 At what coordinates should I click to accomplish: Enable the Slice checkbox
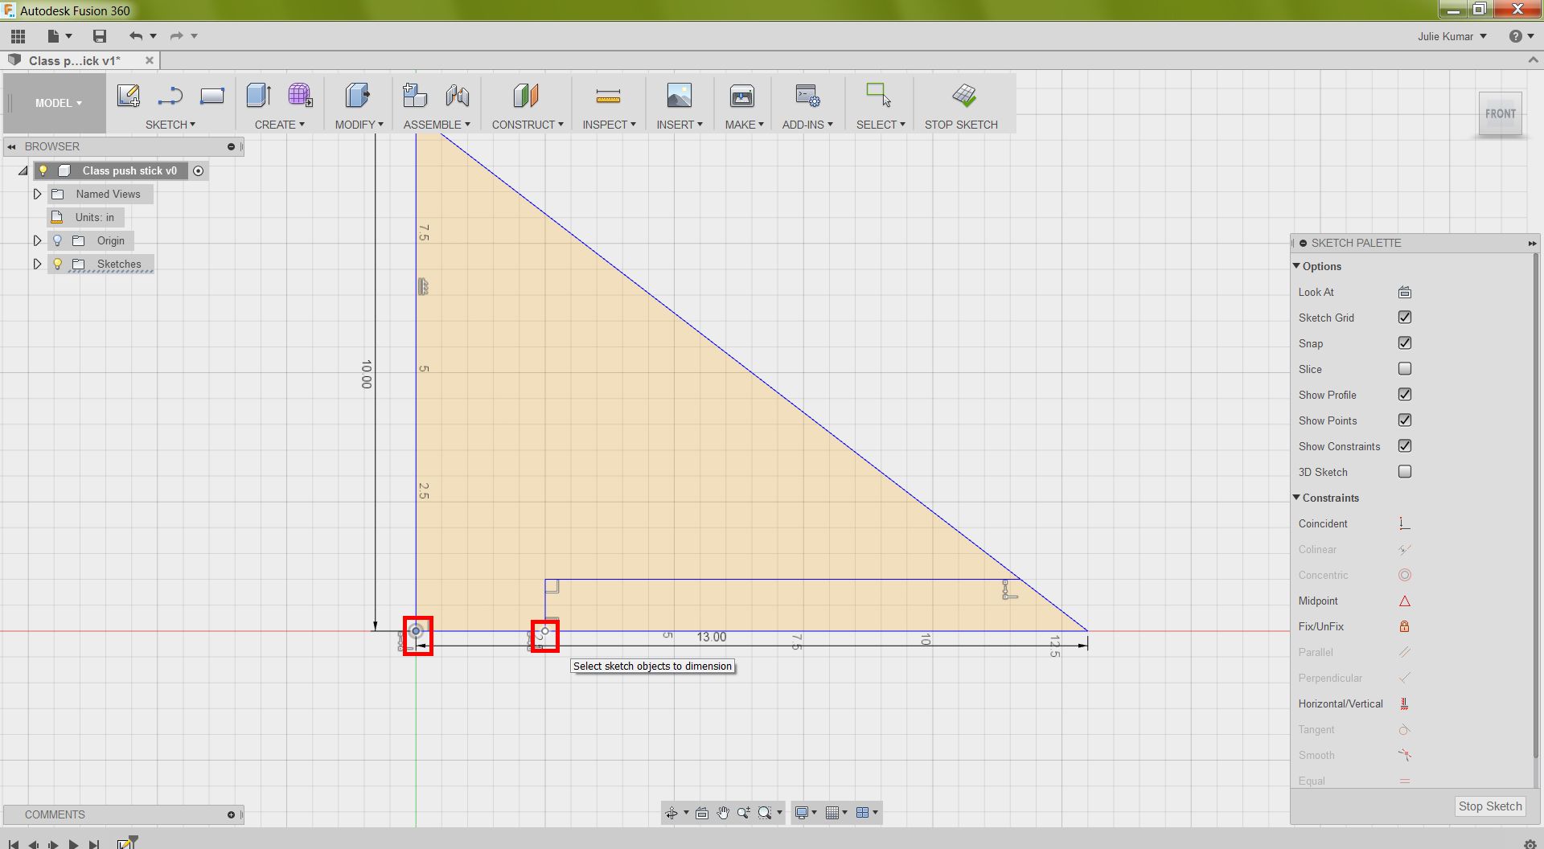click(1404, 368)
